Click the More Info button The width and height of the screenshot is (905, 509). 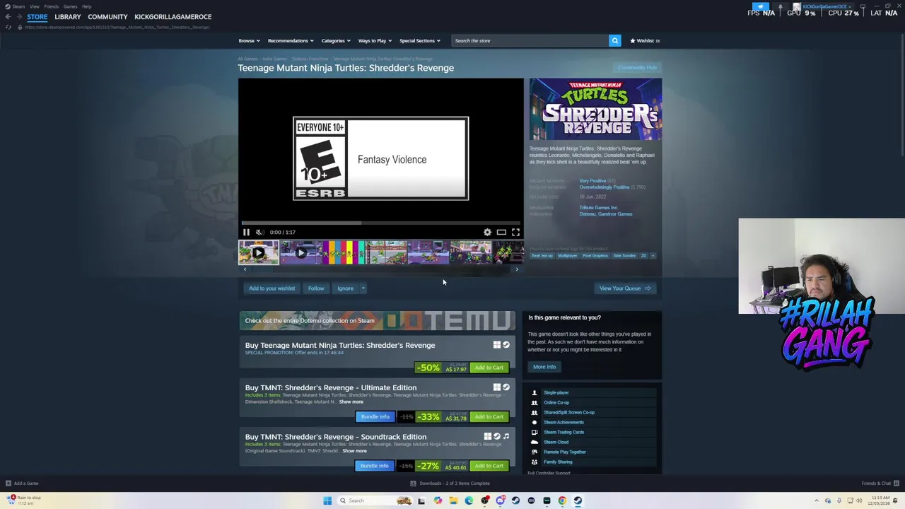[544, 367]
